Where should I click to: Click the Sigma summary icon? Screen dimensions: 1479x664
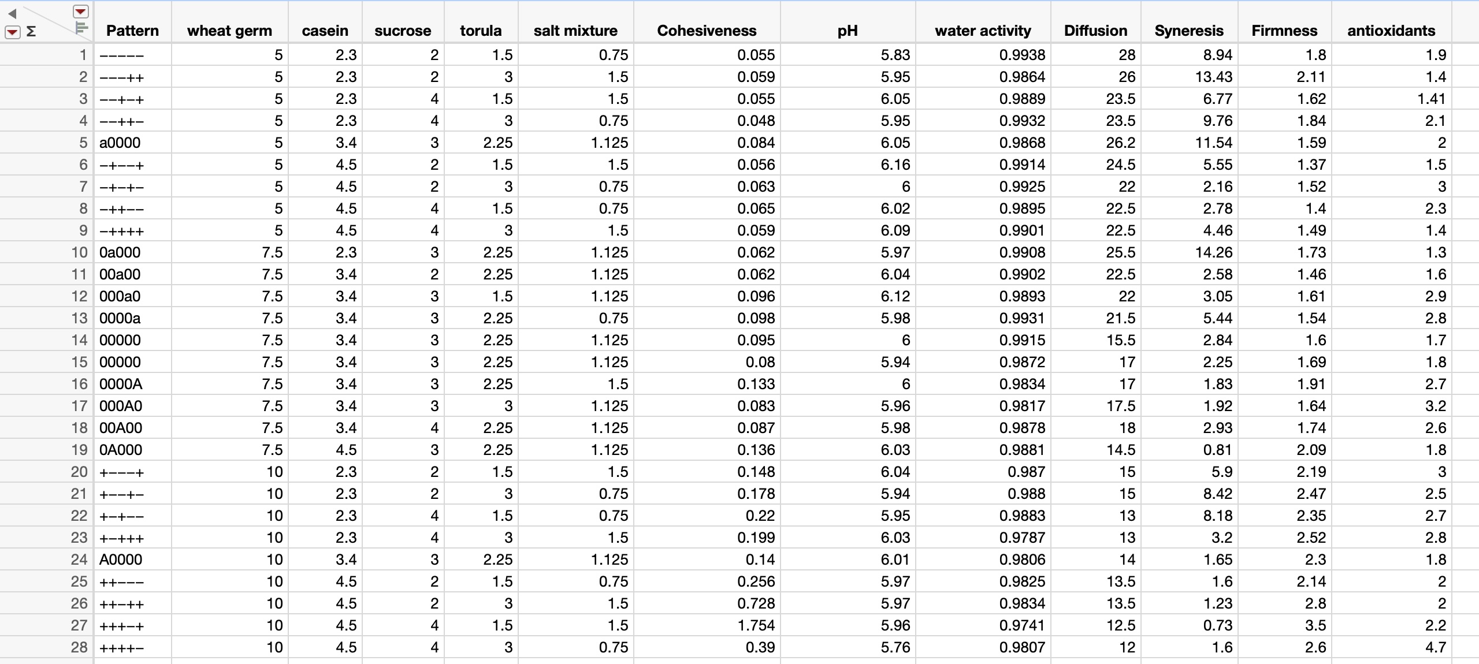31,32
